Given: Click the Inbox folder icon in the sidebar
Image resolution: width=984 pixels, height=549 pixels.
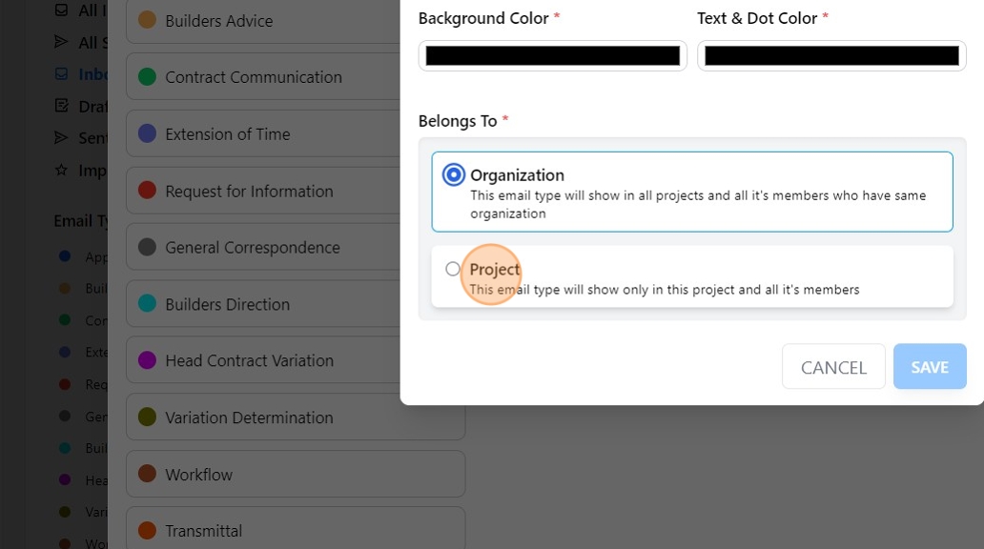Looking at the screenshot, I should [62, 74].
